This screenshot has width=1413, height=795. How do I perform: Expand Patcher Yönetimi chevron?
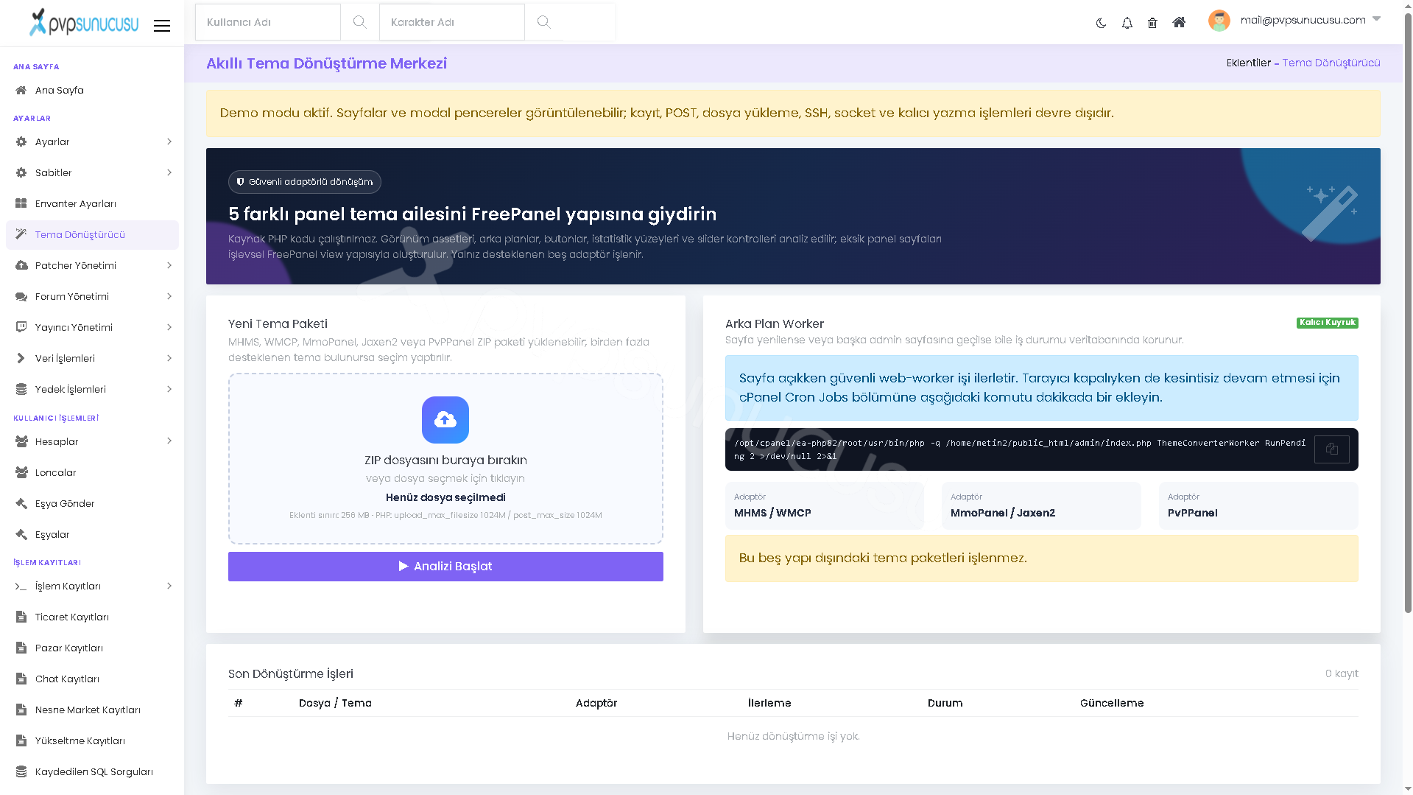pyautogui.click(x=169, y=266)
